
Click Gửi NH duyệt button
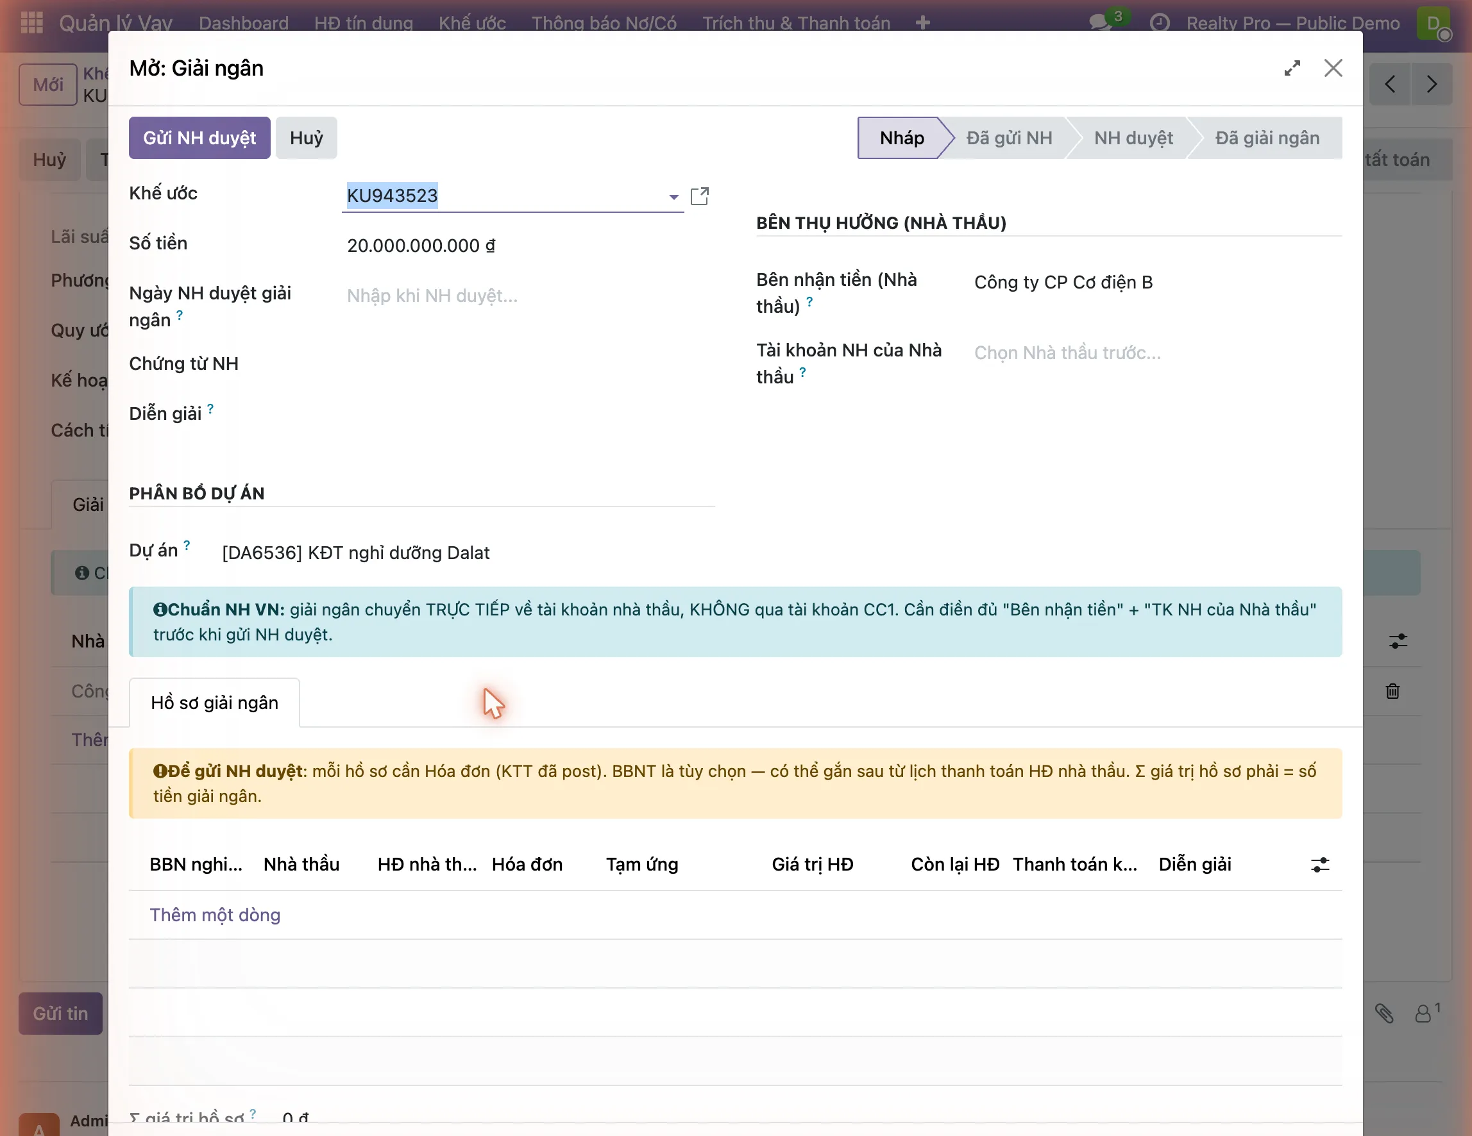click(199, 138)
